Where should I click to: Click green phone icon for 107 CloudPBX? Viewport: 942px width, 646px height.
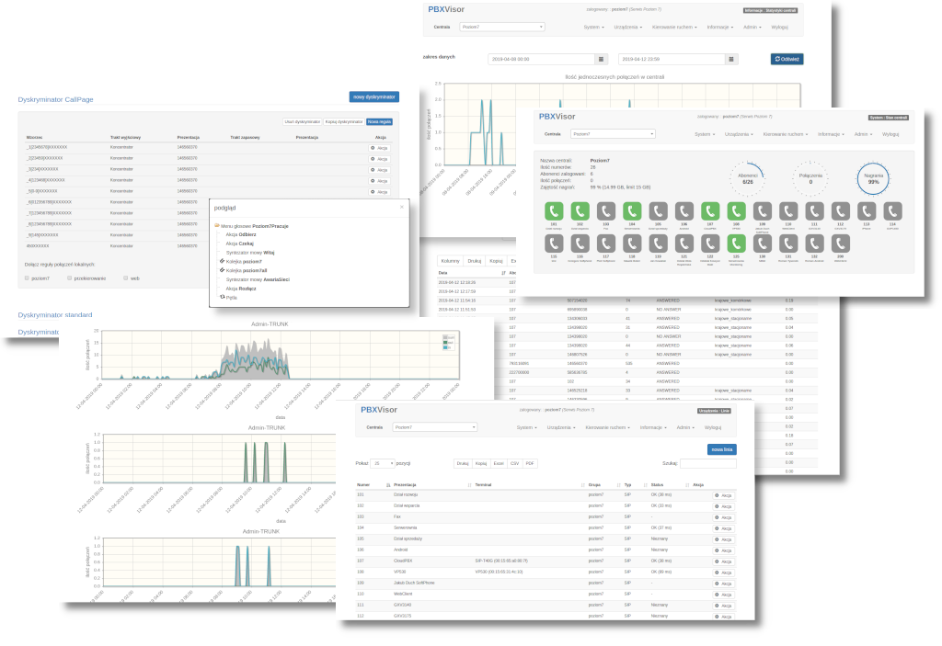click(710, 211)
